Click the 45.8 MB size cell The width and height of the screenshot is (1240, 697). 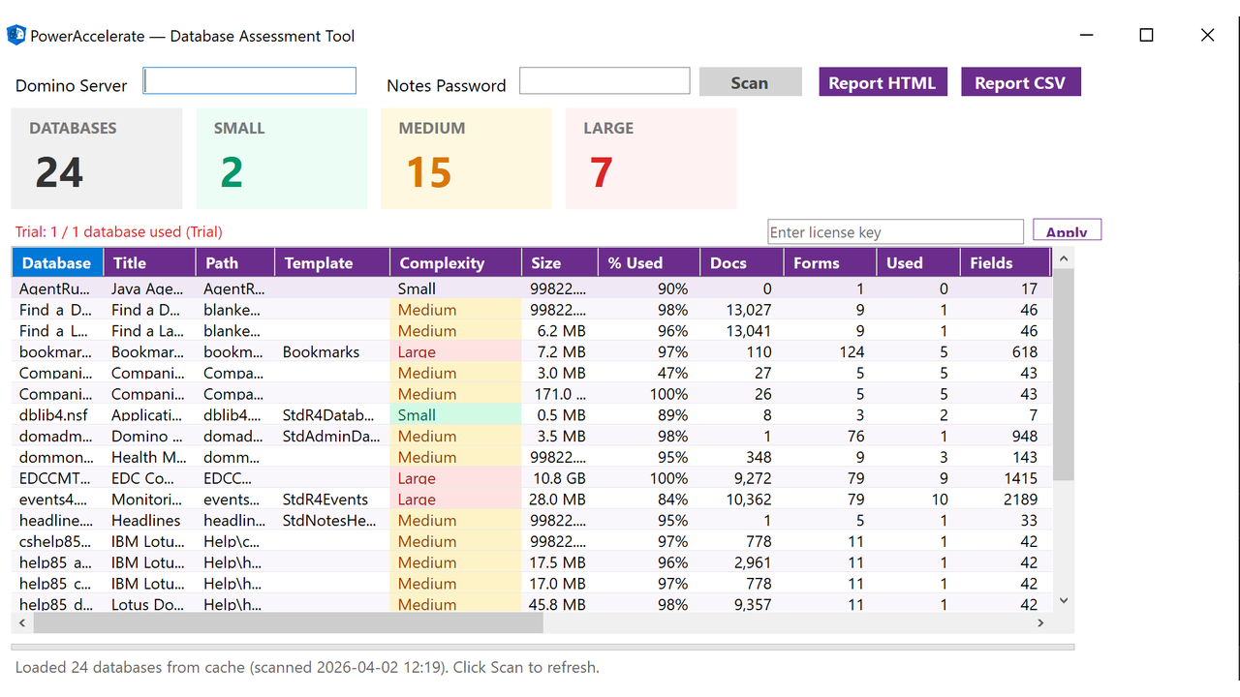coord(560,604)
